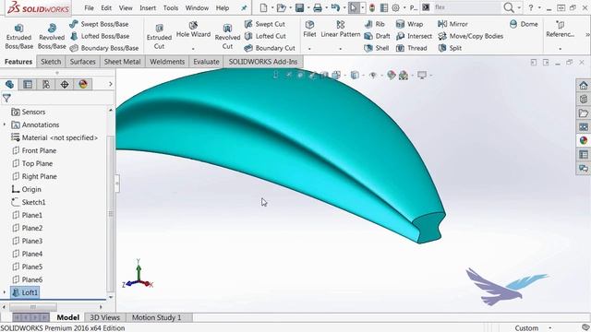
Task: Choose Swept Boss/Base feature
Action: coord(99,24)
